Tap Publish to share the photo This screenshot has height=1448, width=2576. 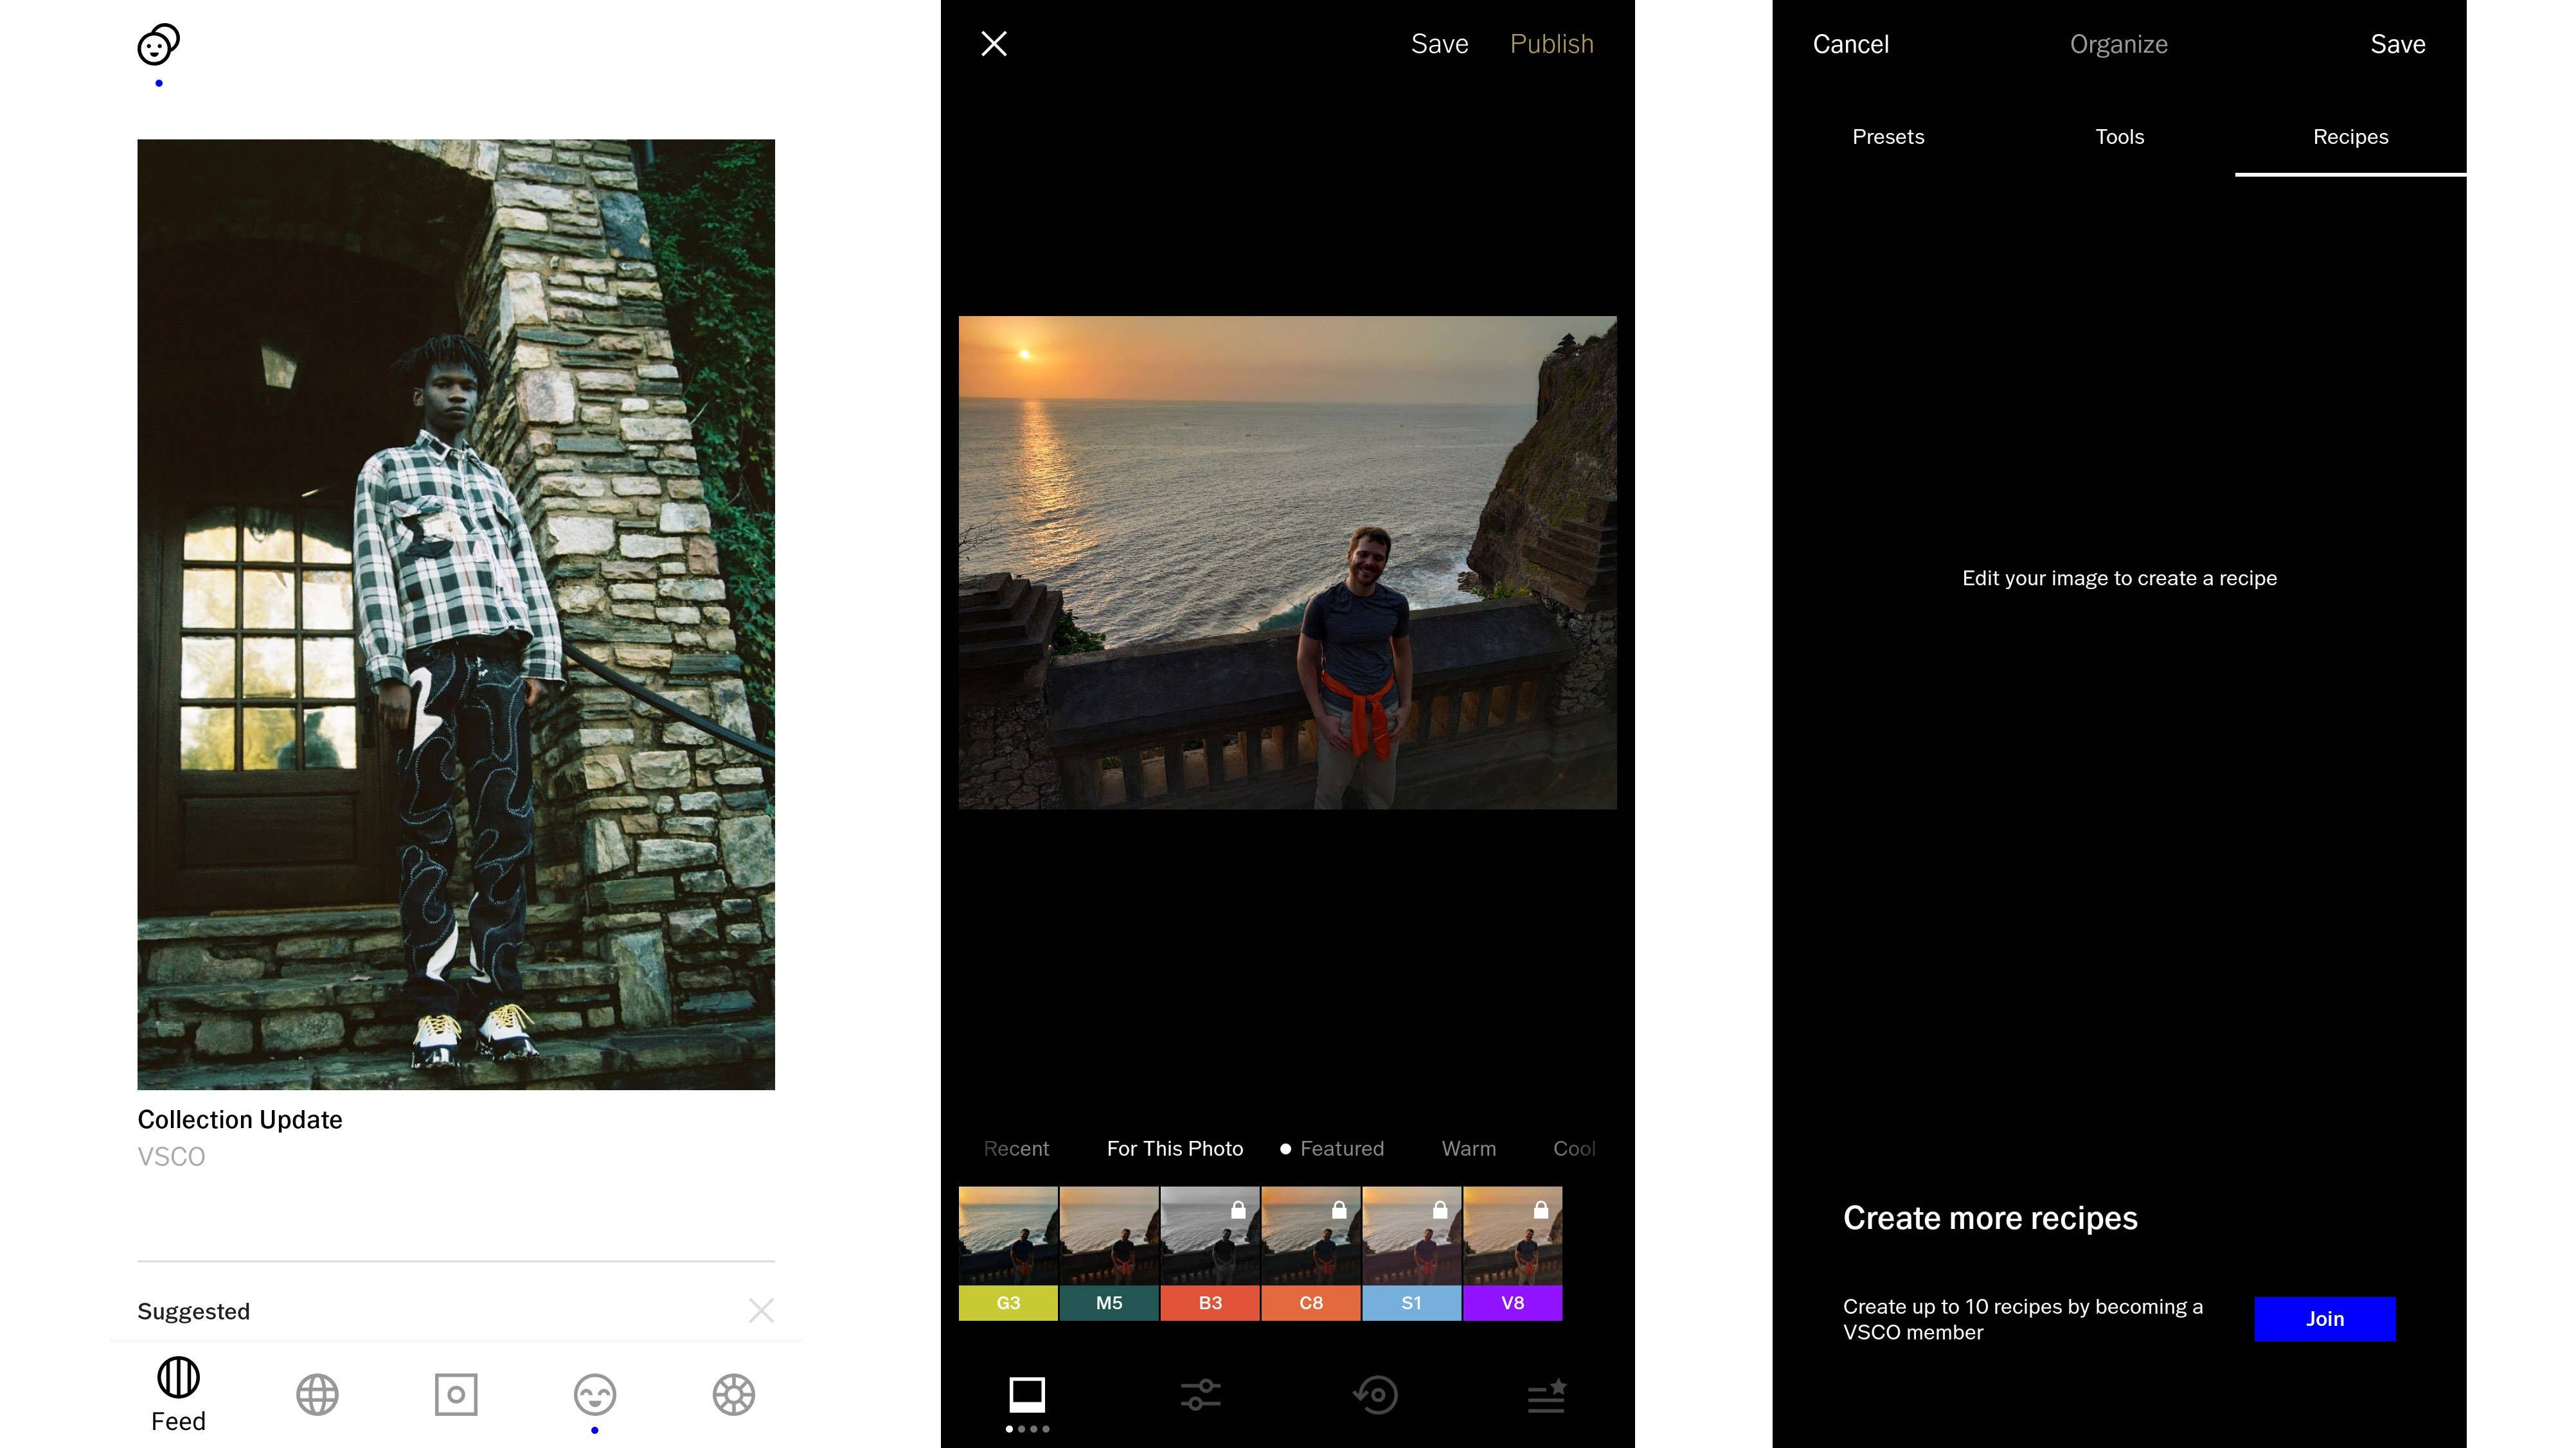[1551, 44]
